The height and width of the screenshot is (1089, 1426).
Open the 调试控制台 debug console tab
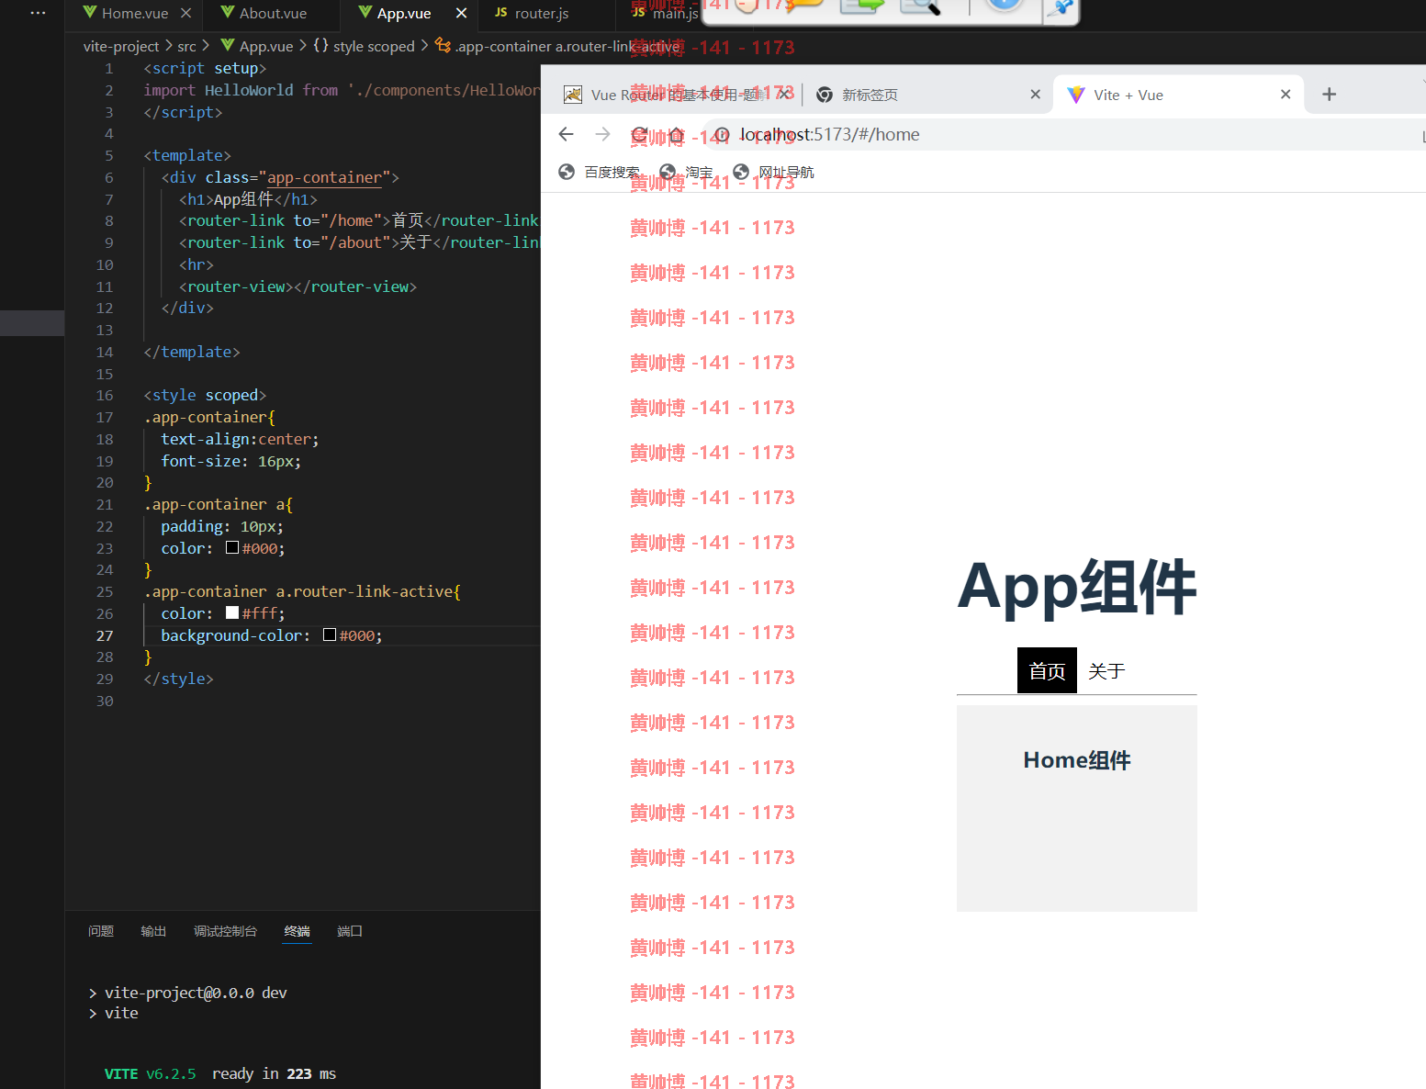click(225, 931)
